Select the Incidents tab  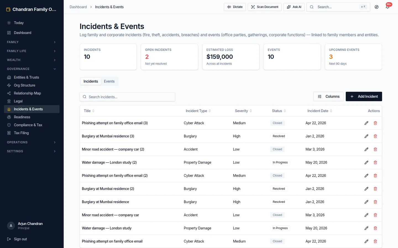point(91,81)
